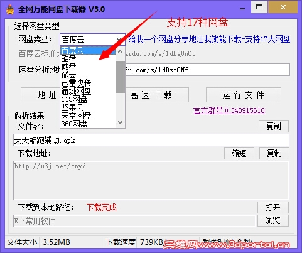Click 复制 button next to 下载地址
Screen dimensions: 302x253
(274, 153)
